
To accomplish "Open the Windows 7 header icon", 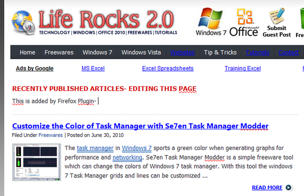I will (x=211, y=22).
